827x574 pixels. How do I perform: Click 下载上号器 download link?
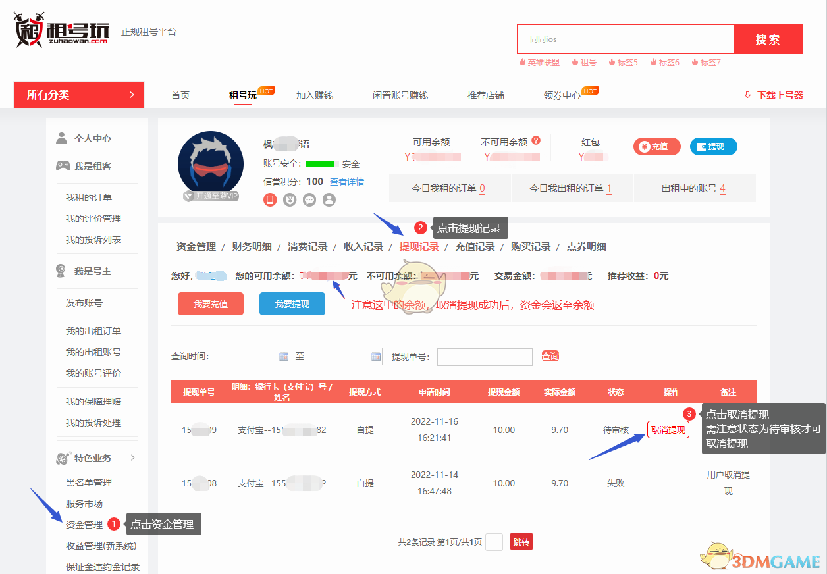point(774,95)
